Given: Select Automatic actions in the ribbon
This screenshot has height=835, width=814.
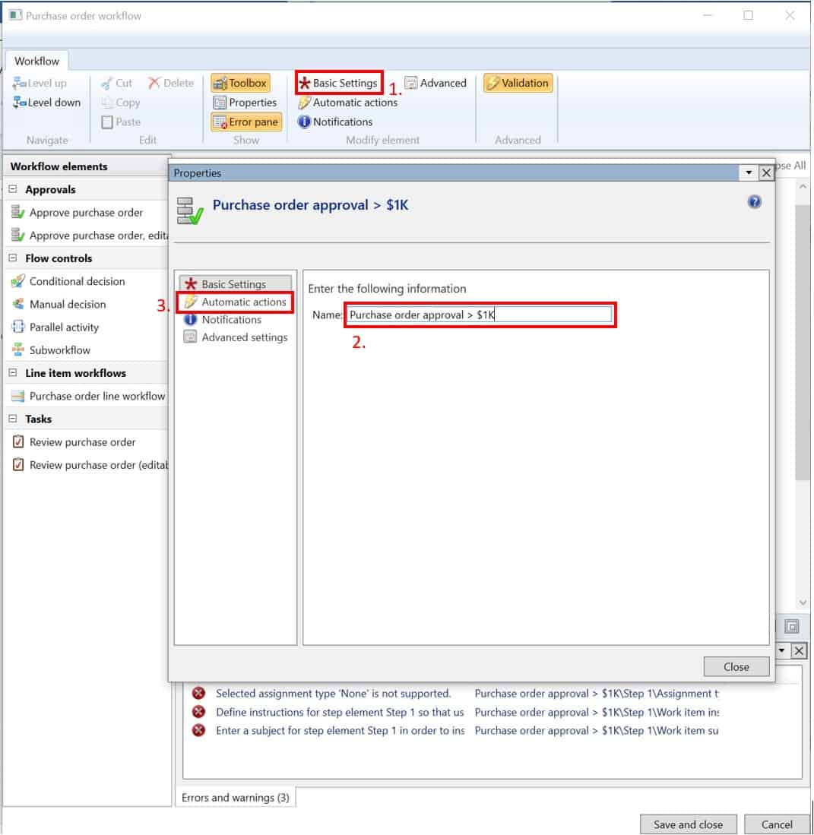Looking at the screenshot, I should [x=347, y=103].
